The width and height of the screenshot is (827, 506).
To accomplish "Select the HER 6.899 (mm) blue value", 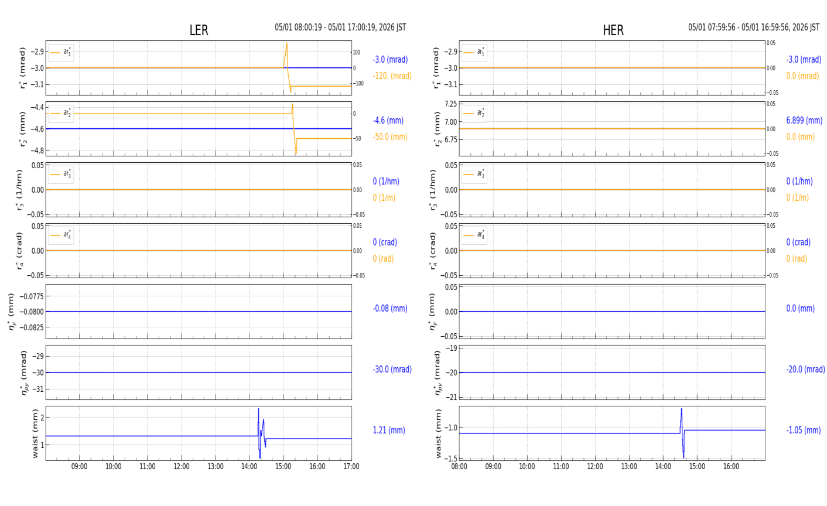I will pyautogui.click(x=804, y=120).
